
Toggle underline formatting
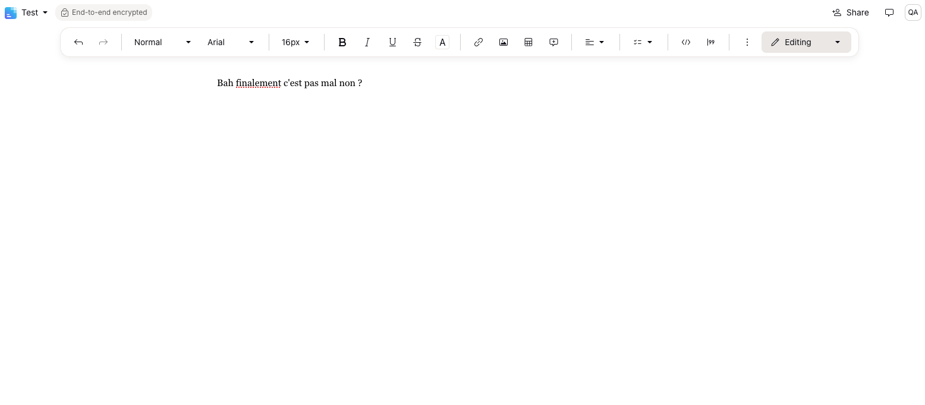[x=392, y=42]
